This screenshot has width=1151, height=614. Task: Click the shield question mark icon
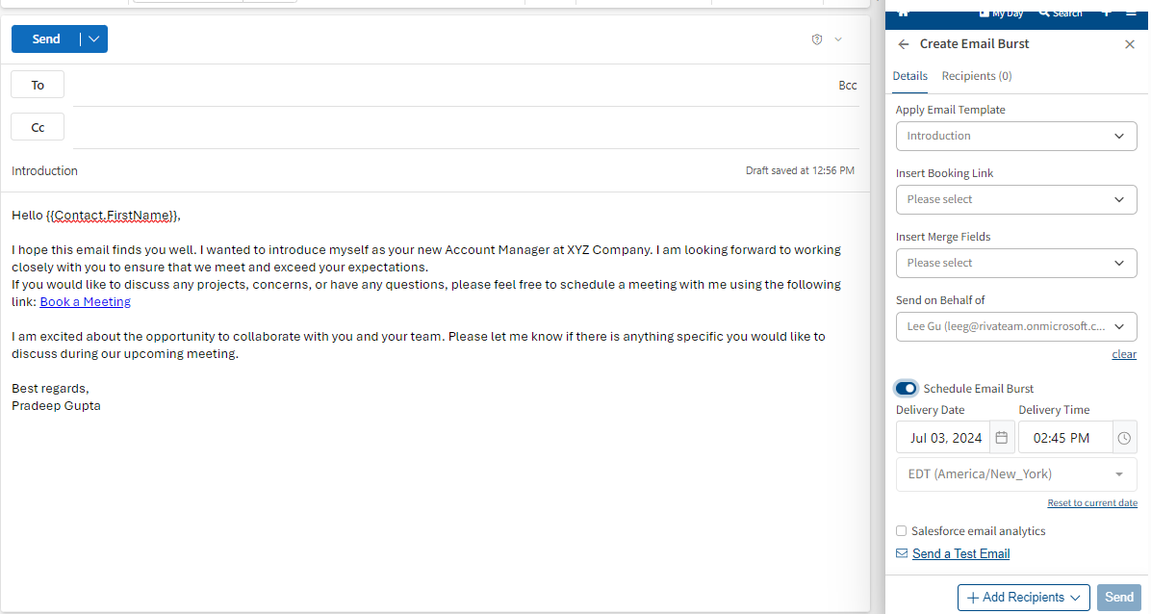pyautogui.click(x=817, y=39)
